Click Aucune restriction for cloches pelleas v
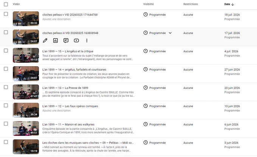The height and width of the screenshot is (157, 257). pos(188,15)
